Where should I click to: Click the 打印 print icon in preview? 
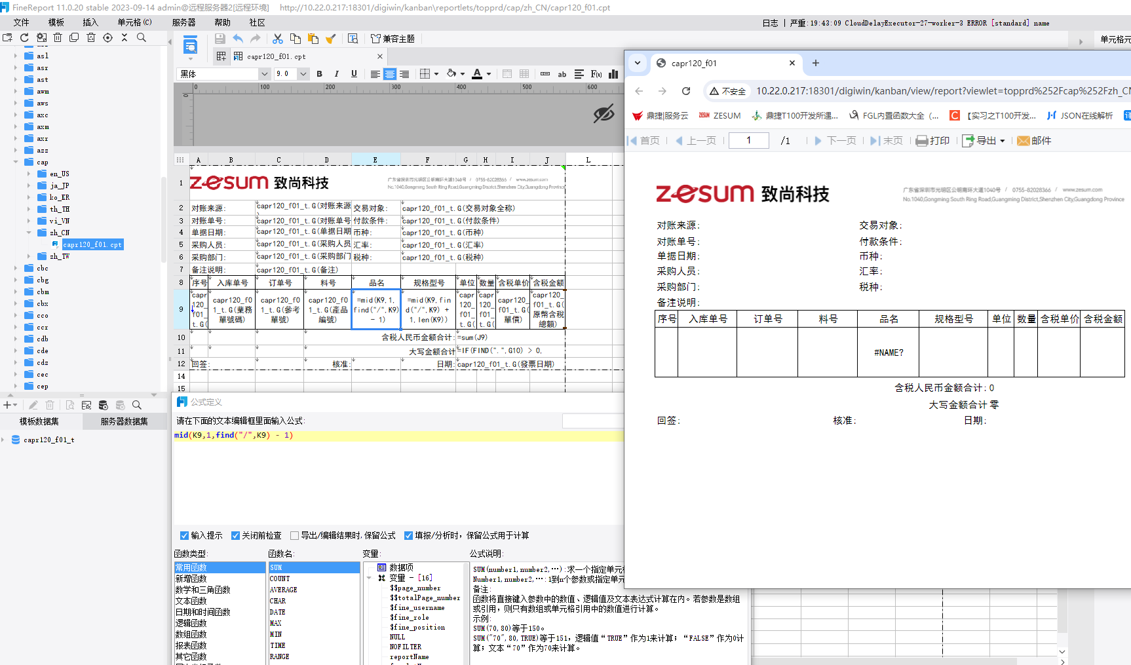click(932, 141)
